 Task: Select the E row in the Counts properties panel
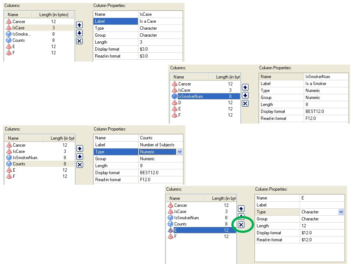click(40, 170)
